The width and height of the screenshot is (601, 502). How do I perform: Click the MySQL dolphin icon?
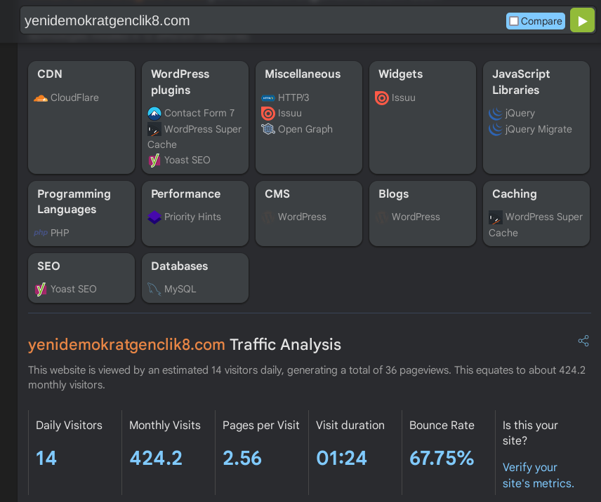tap(154, 290)
